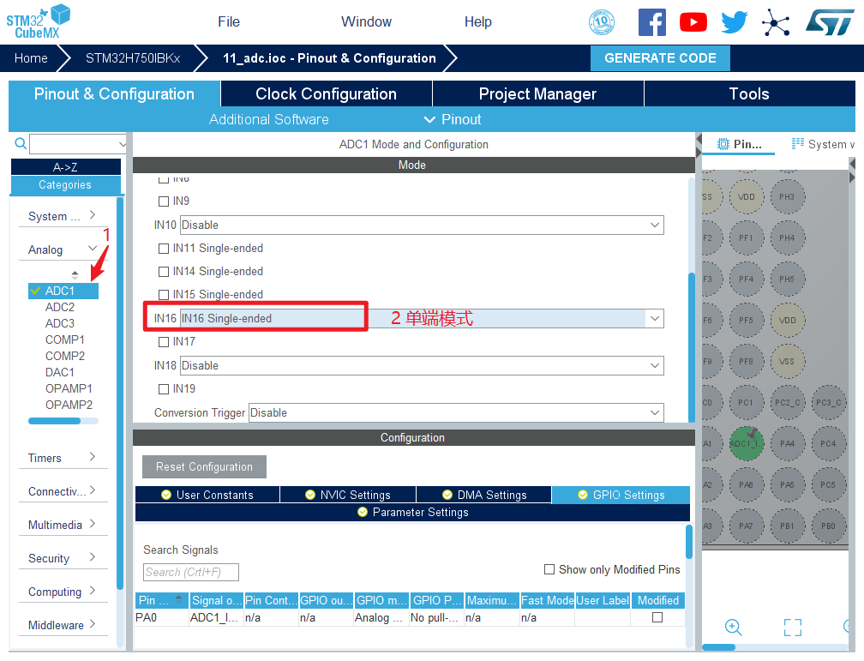Open the DMA Settings tab
This screenshot has height=661, width=864.
(x=483, y=495)
